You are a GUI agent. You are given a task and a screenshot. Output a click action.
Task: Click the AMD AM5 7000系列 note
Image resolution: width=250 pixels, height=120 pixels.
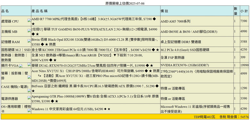[x=175, y=21]
